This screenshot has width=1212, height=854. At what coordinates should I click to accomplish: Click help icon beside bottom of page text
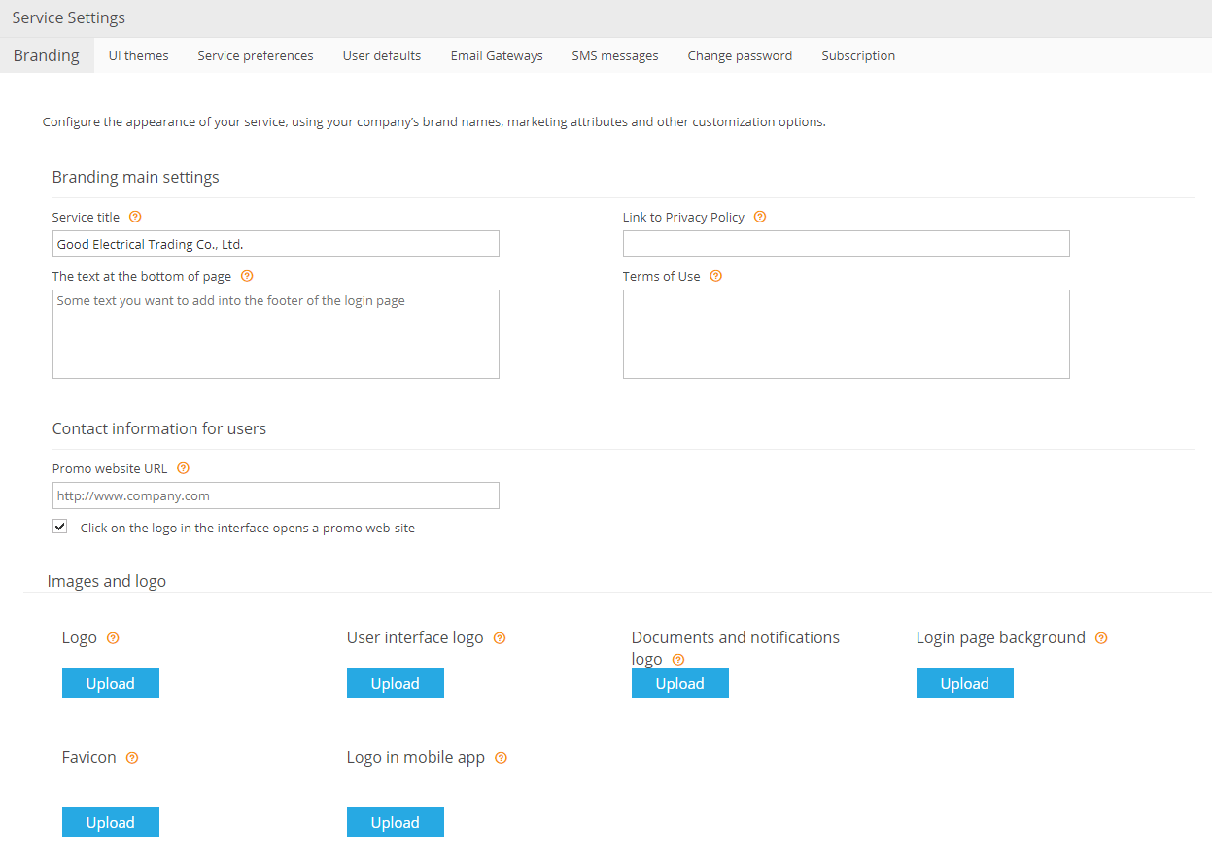coord(247,276)
